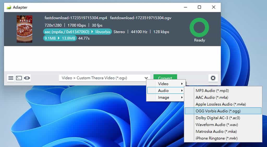Click source filename fastdownload-1723519715304.mp4
The width and height of the screenshot is (267, 147).
pyautogui.click(x=76, y=18)
